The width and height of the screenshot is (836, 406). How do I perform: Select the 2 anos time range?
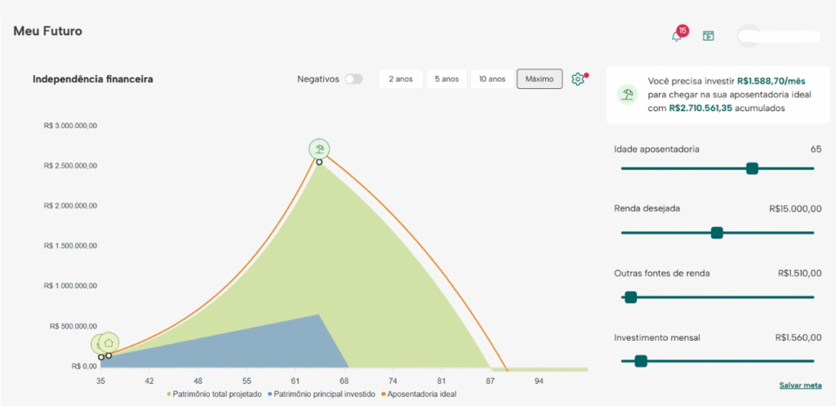point(400,79)
